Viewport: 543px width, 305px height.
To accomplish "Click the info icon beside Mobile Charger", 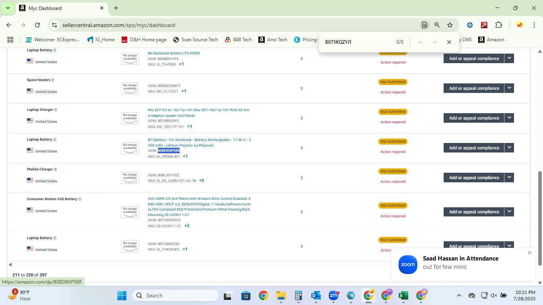I will (55, 169).
